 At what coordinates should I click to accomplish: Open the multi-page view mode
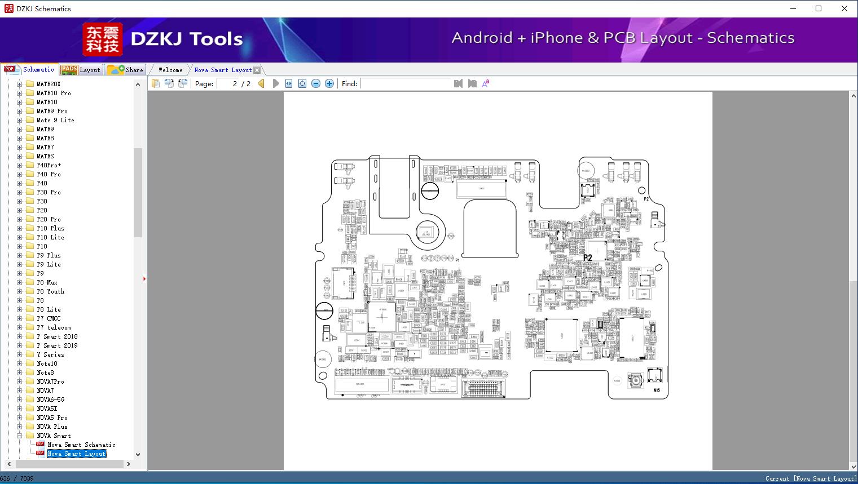tap(169, 83)
